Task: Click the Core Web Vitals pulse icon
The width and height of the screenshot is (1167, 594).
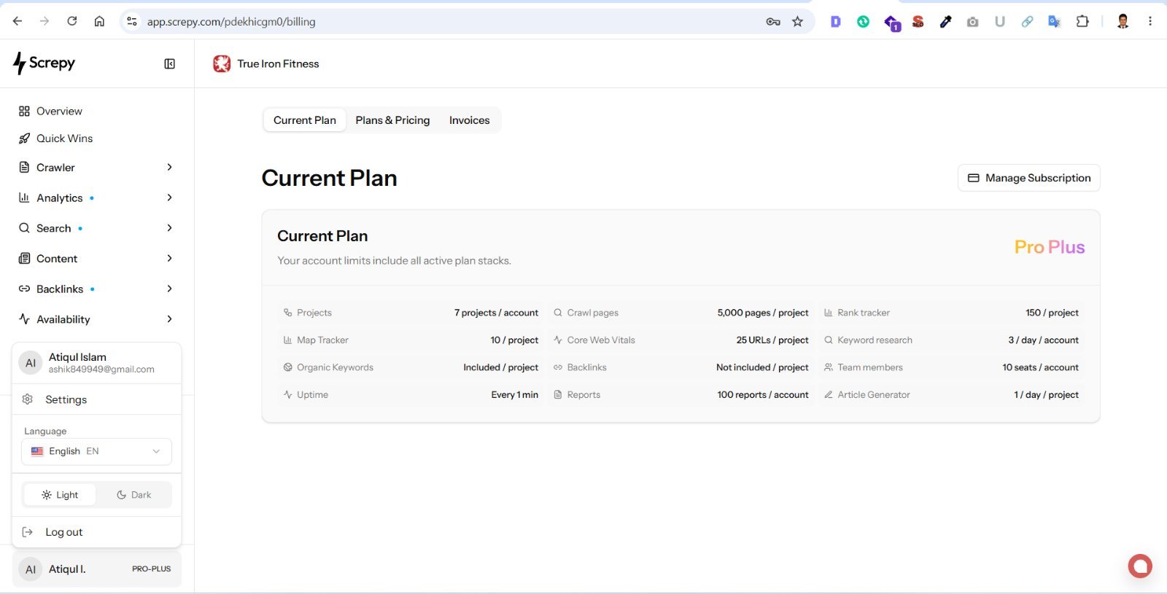Action: (558, 340)
